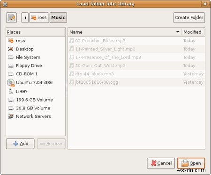Select File System label in Places
The image size is (211, 175).
tap(28, 58)
